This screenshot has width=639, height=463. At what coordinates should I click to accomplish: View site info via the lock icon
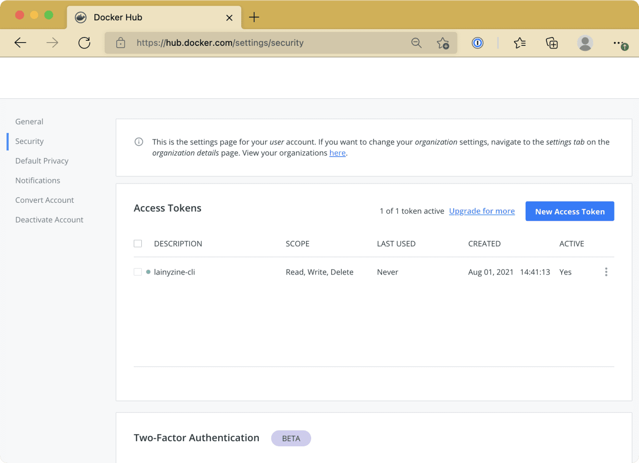click(x=120, y=43)
